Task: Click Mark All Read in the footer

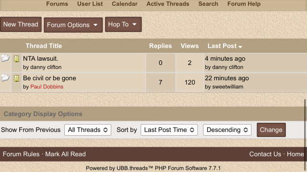Action: [x=65, y=154]
